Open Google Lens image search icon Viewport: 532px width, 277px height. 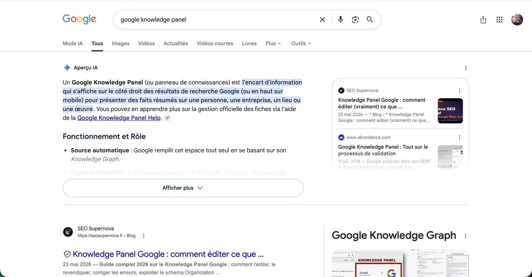tap(355, 19)
